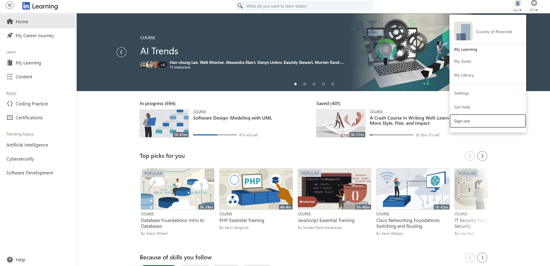
Task: Click progress bar for Writing Well course
Action: point(392,135)
